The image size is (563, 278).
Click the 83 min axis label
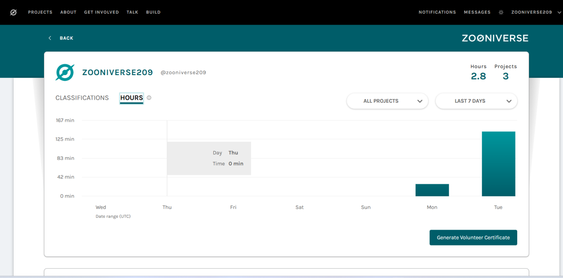coord(66,158)
